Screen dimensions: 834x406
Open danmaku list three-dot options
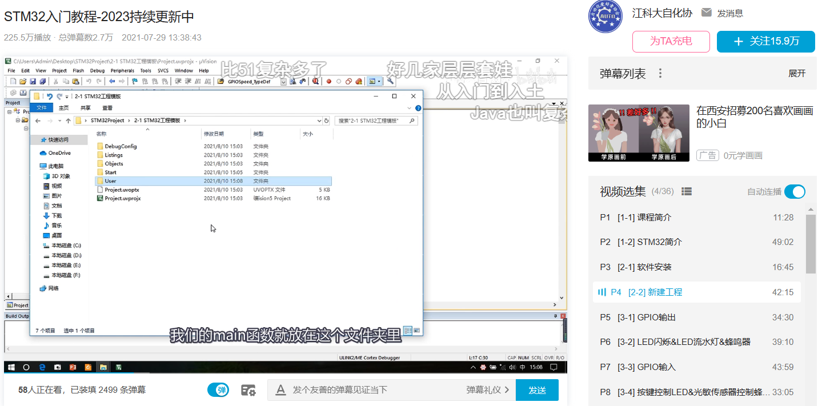coord(660,73)
